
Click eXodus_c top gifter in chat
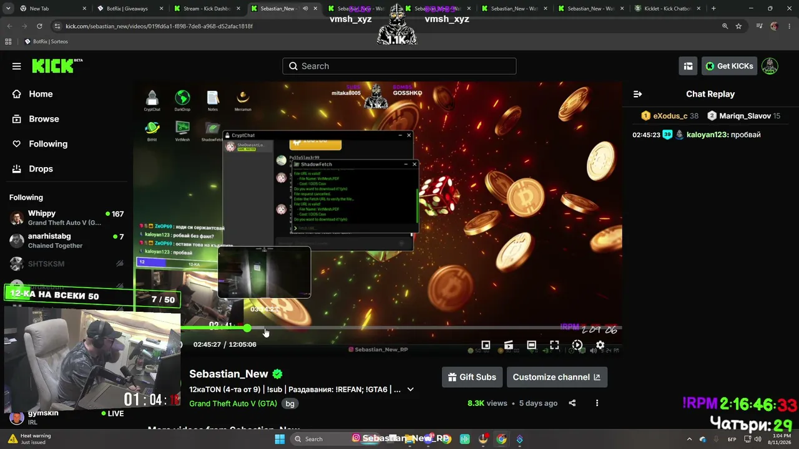[x=669, y=116]
